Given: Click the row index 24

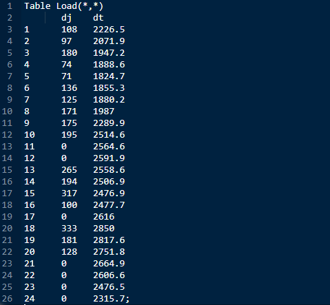Looking at the screenshot, I should click(30, 299).
